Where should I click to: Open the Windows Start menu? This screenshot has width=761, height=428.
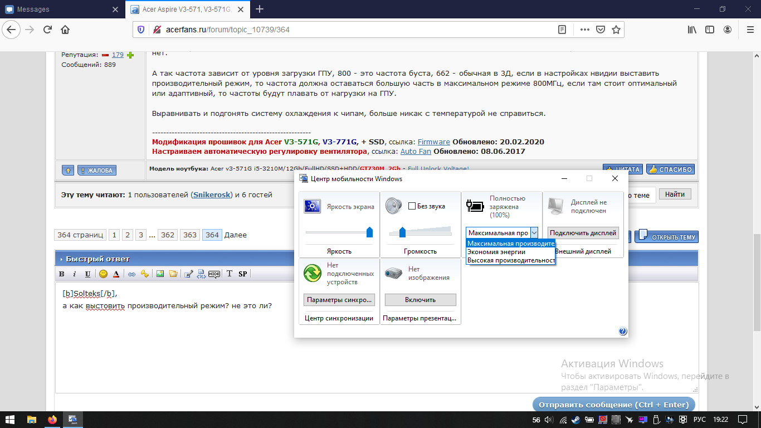pos(11,420)
